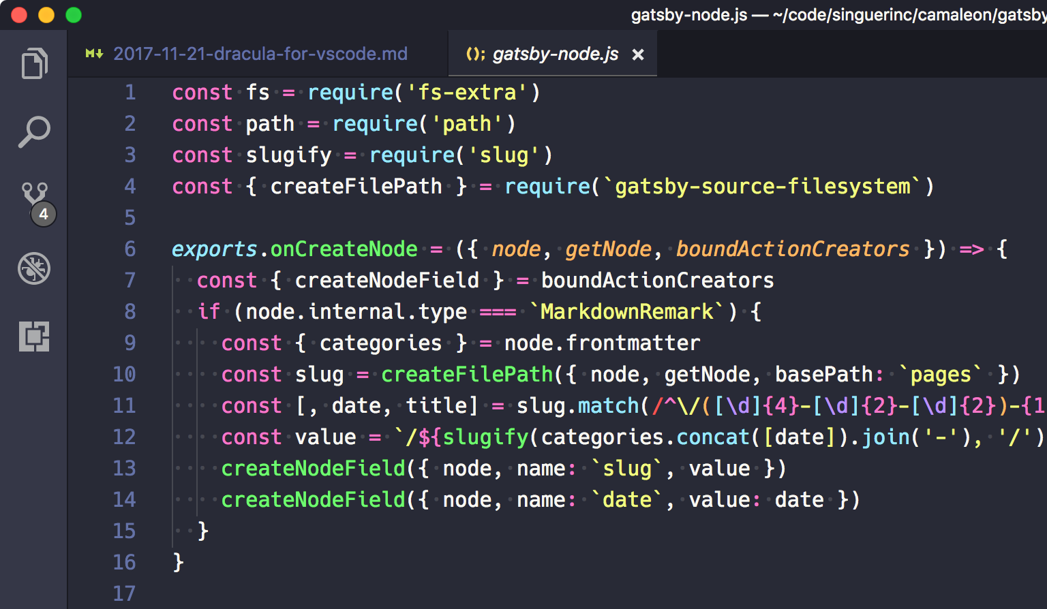Click line number 15 in the gutter
The width and height of the screenshot is (1047, 609).
pyautogui.click(x=124, y=531)
